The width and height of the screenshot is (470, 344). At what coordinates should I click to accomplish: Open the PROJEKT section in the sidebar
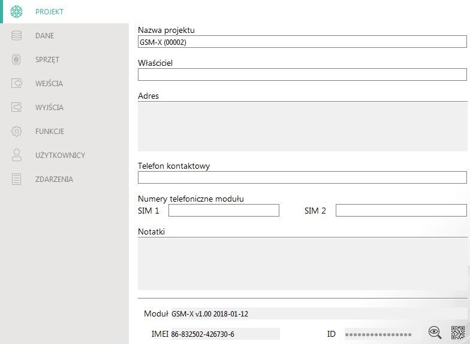(65, 12)
